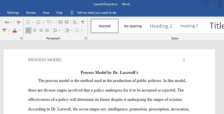Screen dimensions: 224x114
Task: Open Change Case dropdown arrow
Action: coord(11,22)
